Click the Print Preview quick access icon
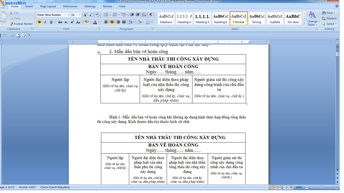344x193 pixels. pos(18,35)
